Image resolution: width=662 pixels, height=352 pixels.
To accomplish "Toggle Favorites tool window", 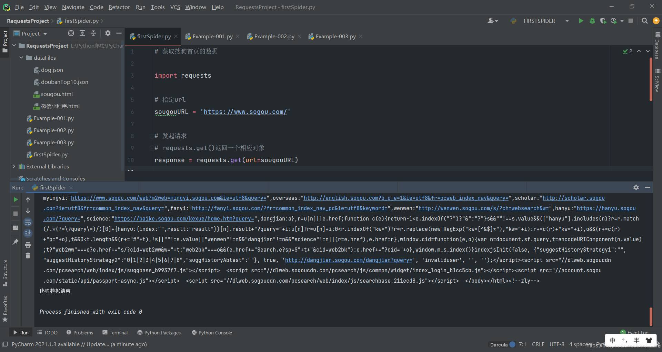I will [5, 309].
